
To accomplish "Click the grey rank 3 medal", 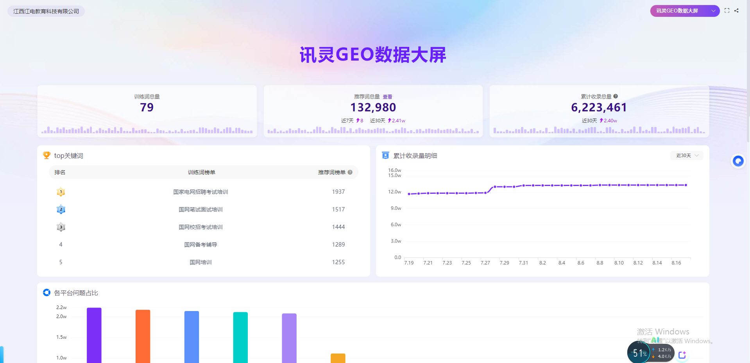I will (x=61, y=227).
